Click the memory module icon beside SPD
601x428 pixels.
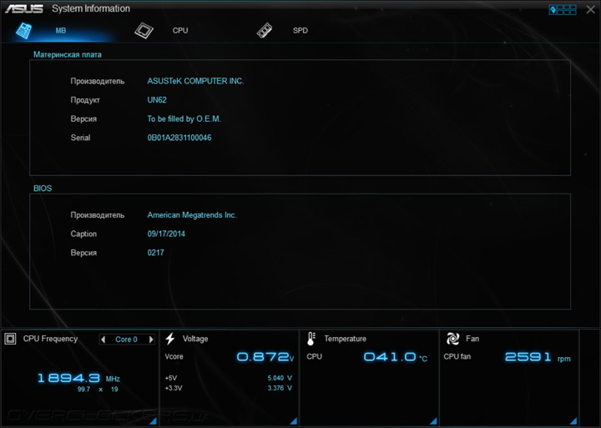point(265,31)
